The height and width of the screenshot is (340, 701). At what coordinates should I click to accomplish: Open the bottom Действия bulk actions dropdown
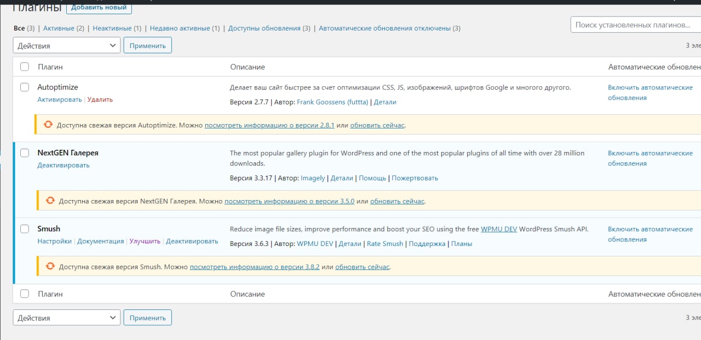(x=66, y=318)
